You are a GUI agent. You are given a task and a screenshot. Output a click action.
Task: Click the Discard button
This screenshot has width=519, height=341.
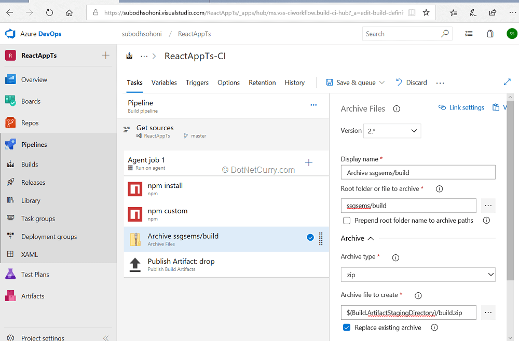pos(412,83)
